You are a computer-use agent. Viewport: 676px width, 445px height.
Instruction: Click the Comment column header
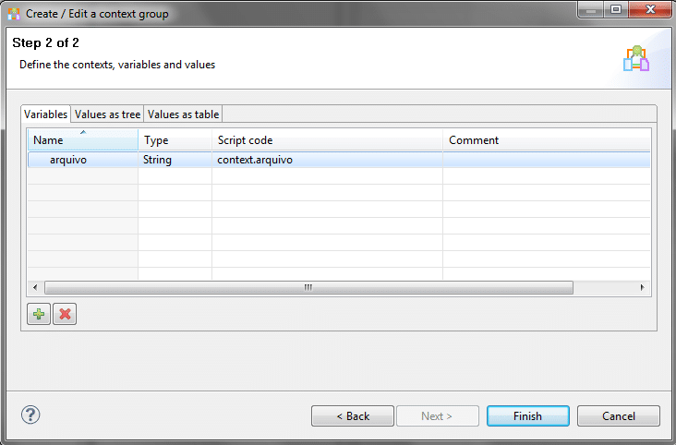545,140
